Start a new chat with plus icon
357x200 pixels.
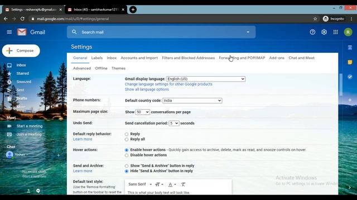tap(59, 155)
